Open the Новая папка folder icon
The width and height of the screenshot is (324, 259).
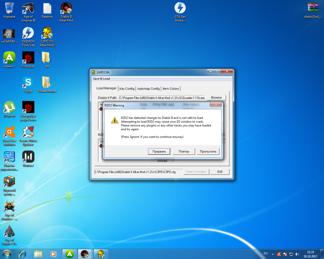tap(47, 84)
